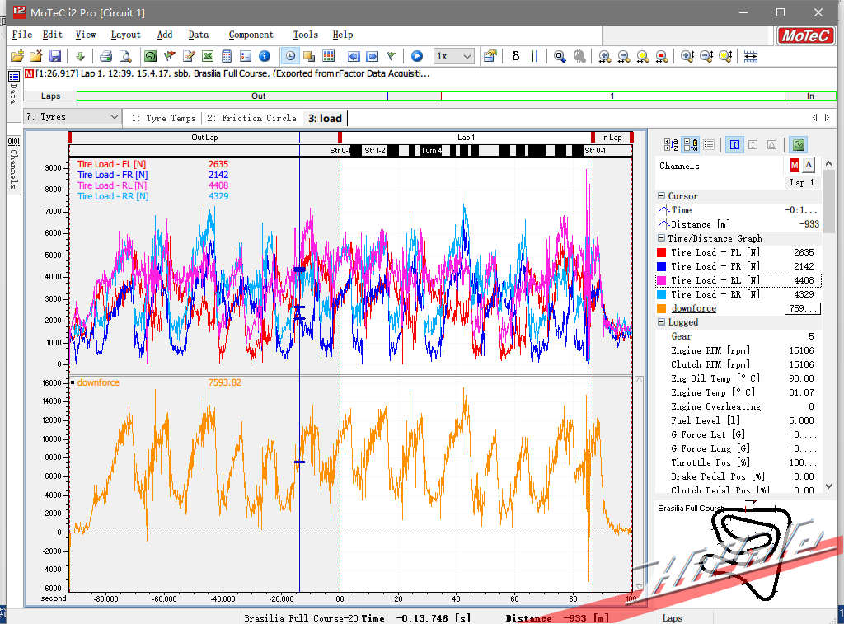Open the '7: Tyres' workbook dropdown
Image resolution: width=844 pixels, height=624 pixels.
[x=73, y=117]
